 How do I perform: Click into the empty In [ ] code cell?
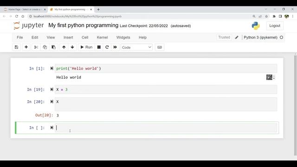pyautogui.click(x=166, y=128)
